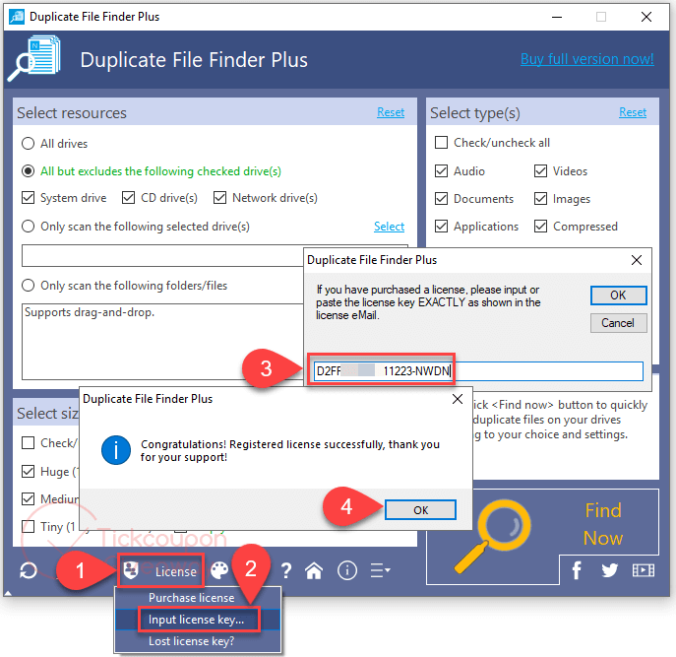Toggle the Audio type checkbox
676x657 pixels.
(441, 171)
